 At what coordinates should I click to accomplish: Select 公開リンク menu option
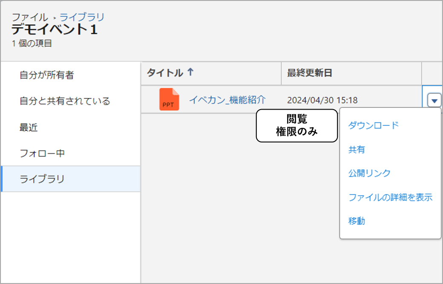pos(369,173)
